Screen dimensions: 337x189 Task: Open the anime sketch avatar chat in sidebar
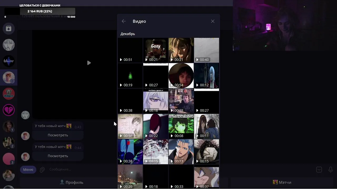(9, 45)
